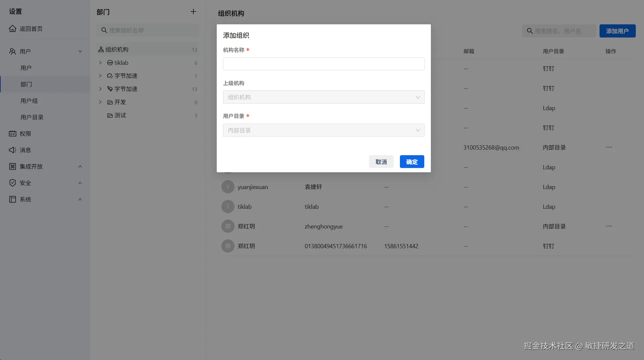Click the 系统 layout icon in sidebar
This screenshot has width=644, height=360.
(13, 199)
